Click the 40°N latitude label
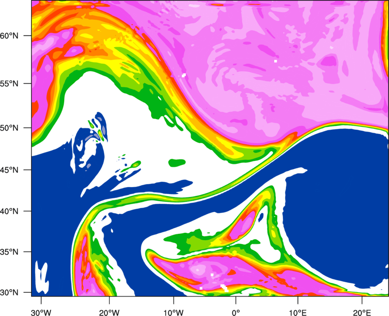The width and height of the screenshot is (389, 316). pyautogui.click(x=9, y=211)
